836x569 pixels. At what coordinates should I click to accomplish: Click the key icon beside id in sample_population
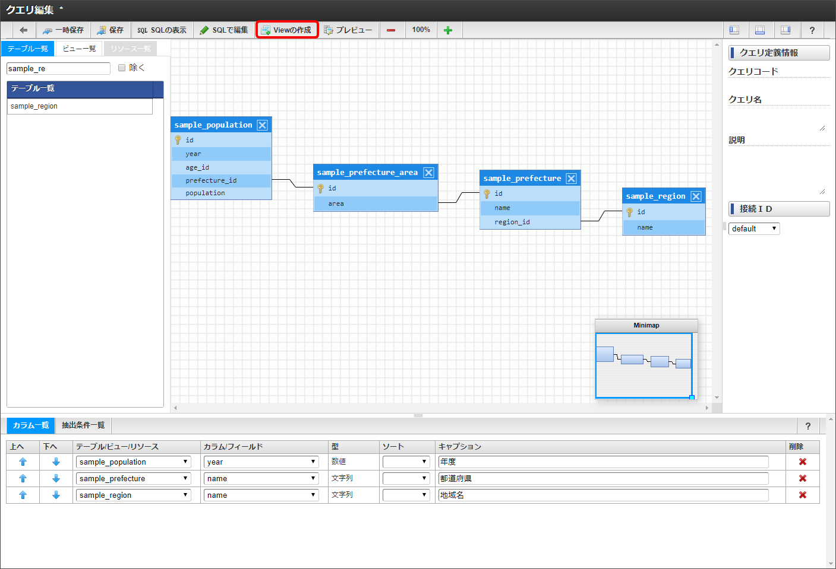point(178,140)
